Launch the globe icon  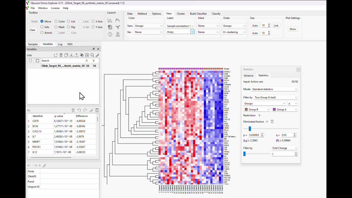pyautogui.click(x=110, y=34)
